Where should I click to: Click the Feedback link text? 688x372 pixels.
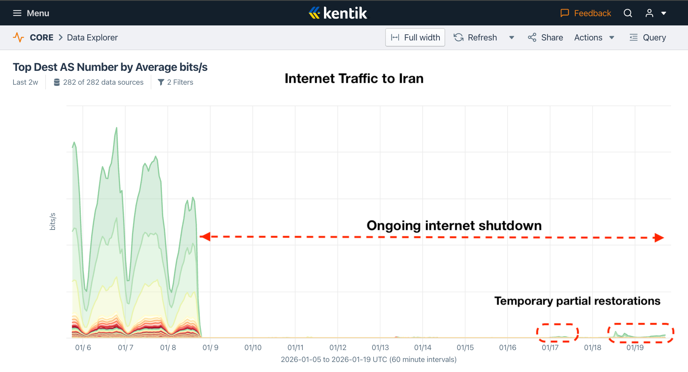592,13
